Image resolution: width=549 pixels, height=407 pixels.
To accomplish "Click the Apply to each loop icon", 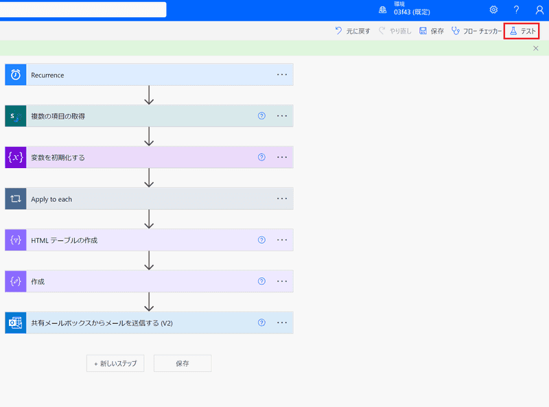I will click(16, 199).
